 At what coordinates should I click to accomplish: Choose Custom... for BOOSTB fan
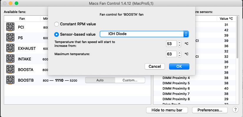(x=130, y=80)
